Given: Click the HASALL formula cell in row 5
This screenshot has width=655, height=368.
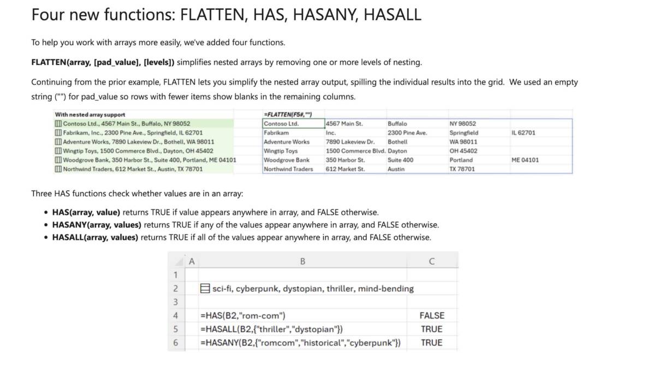Looking at the screenshot, I should (x=303, y=329).
